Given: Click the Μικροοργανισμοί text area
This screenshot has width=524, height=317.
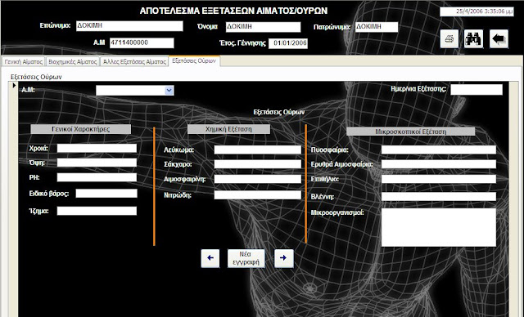Looking at the screenshot, I should (x=439, y=227).
